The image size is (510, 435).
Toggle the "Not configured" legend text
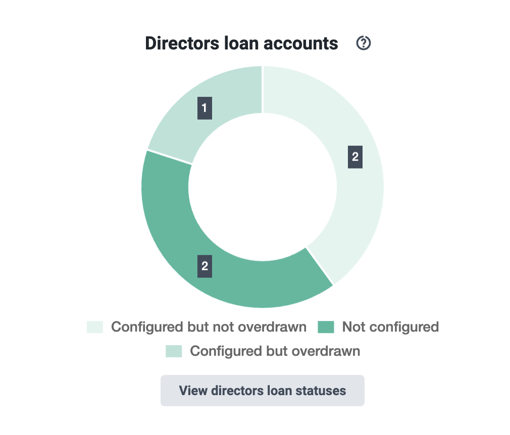tap(391, 327)
